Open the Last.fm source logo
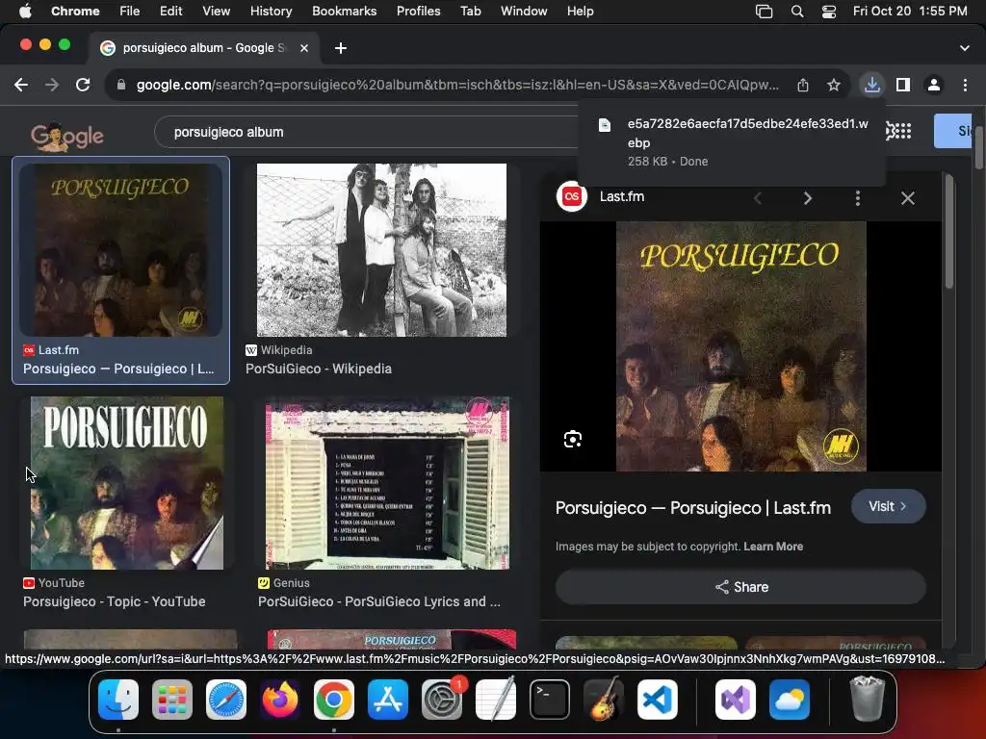 pos(572,196)
